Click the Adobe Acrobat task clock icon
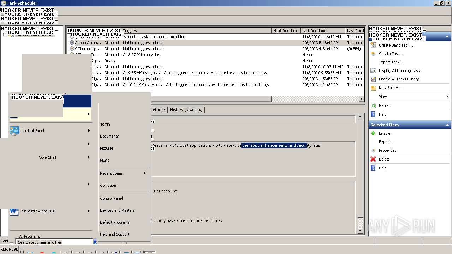452x254 pixels. (72, 43)
